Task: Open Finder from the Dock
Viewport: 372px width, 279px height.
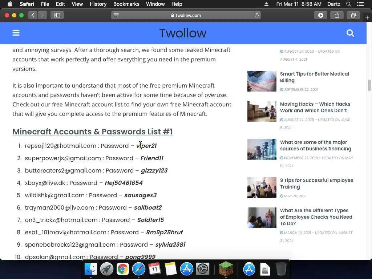Action: 91,269
